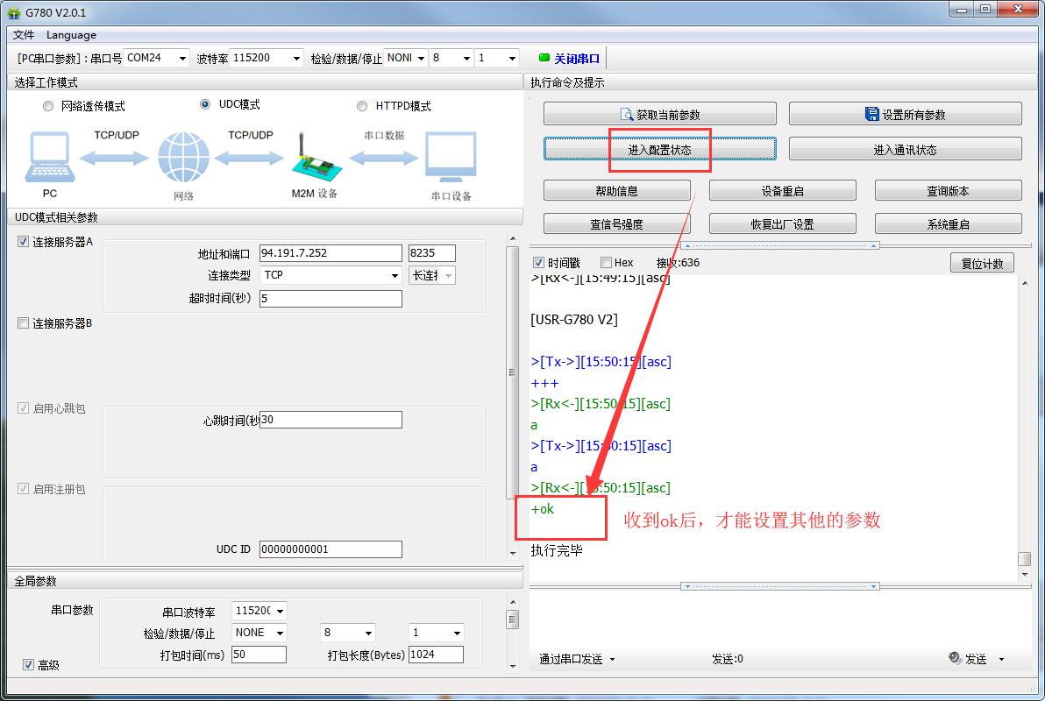The height and width of the screenshot is (701, 1045).
Task: Click the G780 app icon in title bar
Action: tap(14, 12)
